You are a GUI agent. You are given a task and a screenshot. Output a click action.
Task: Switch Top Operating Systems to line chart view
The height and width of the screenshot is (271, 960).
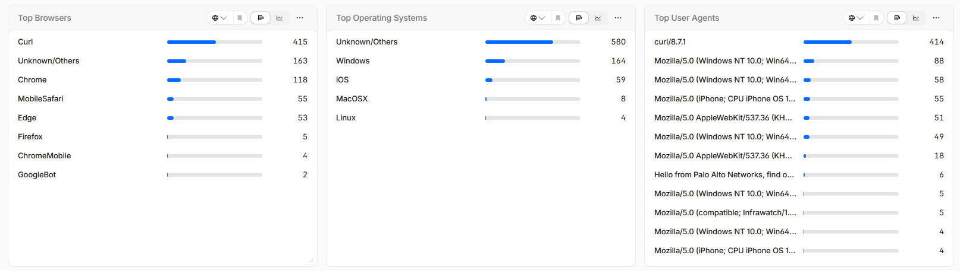click(598, 18)
